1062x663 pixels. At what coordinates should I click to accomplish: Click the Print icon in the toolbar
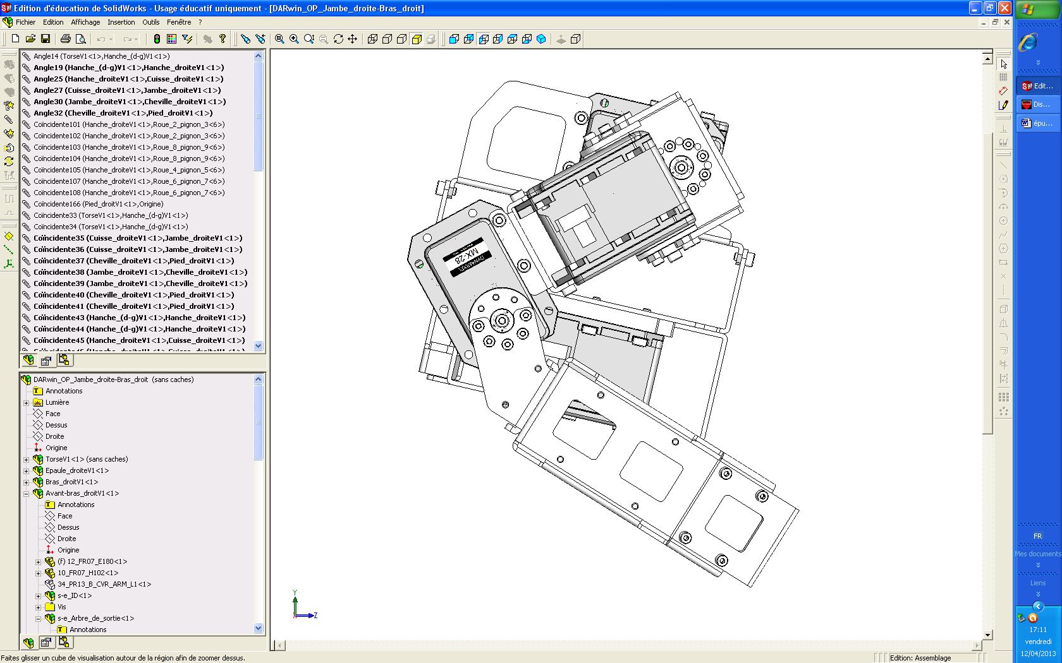(65, 39)
